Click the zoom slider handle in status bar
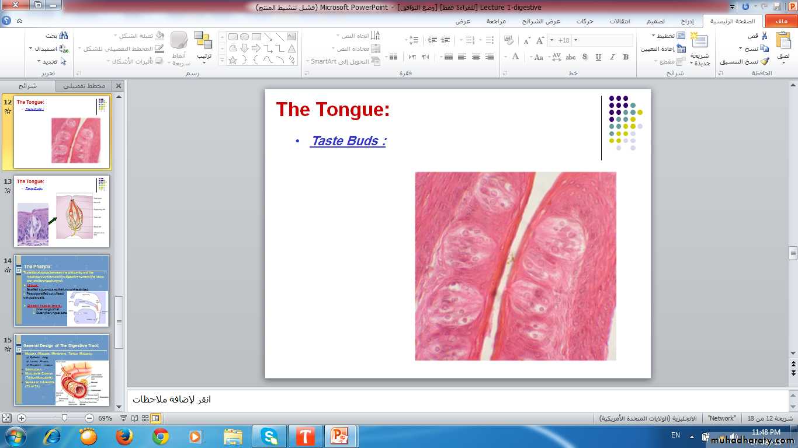 coord(64,418)
